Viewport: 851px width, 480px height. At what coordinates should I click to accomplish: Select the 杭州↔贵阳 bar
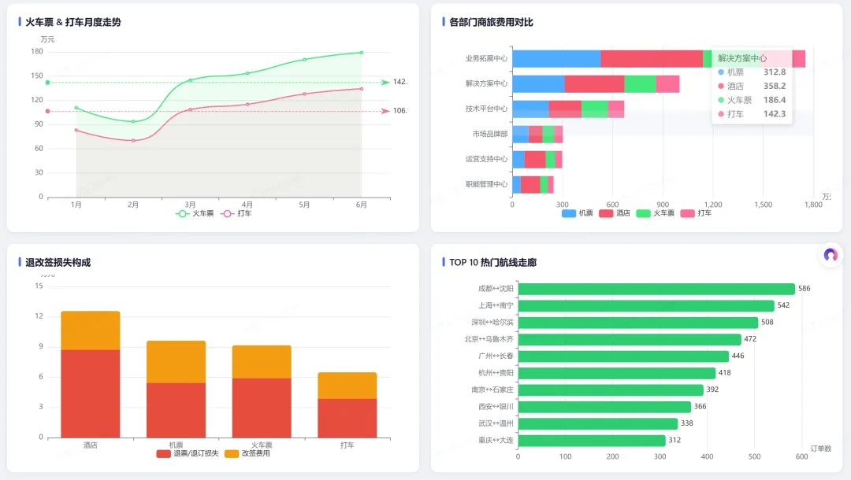pyautogui.click(x=616, y=373)
